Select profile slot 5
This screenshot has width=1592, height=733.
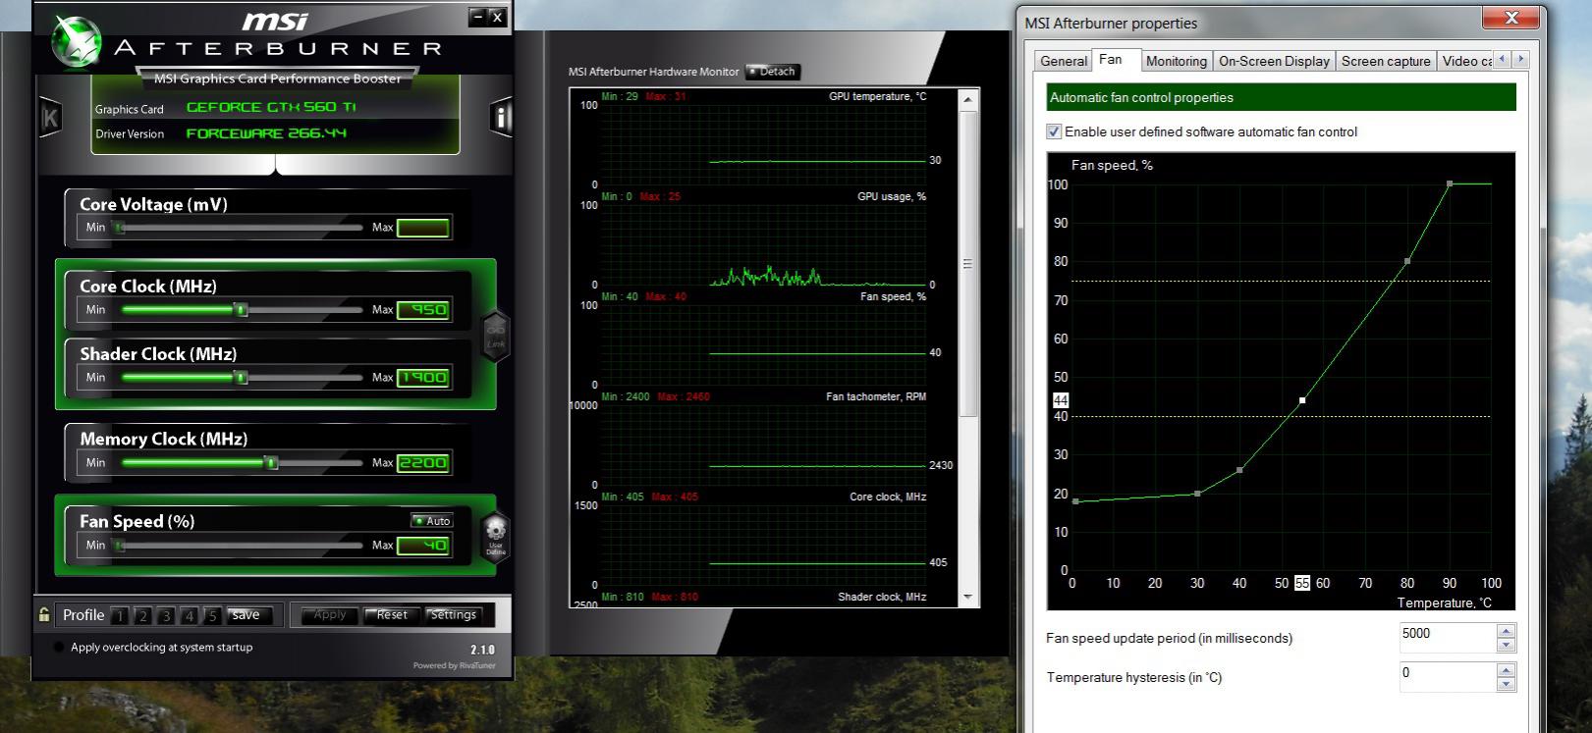pos(212,616)
